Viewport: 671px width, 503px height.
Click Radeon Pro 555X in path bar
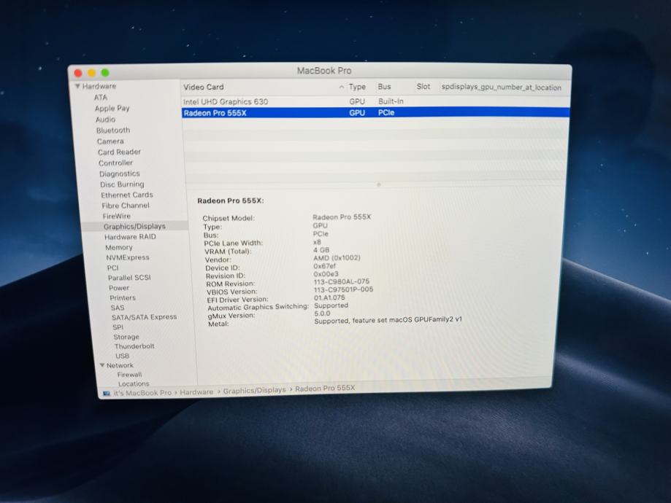(x=325, y=388)
